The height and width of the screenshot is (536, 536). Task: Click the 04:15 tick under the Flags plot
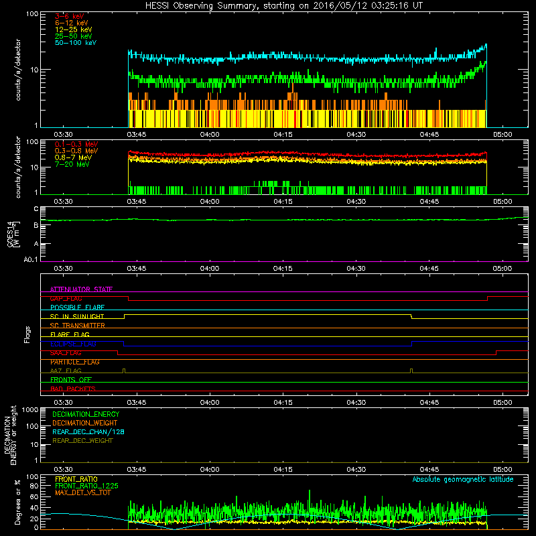pyautogui.click(x=283, y=403)
